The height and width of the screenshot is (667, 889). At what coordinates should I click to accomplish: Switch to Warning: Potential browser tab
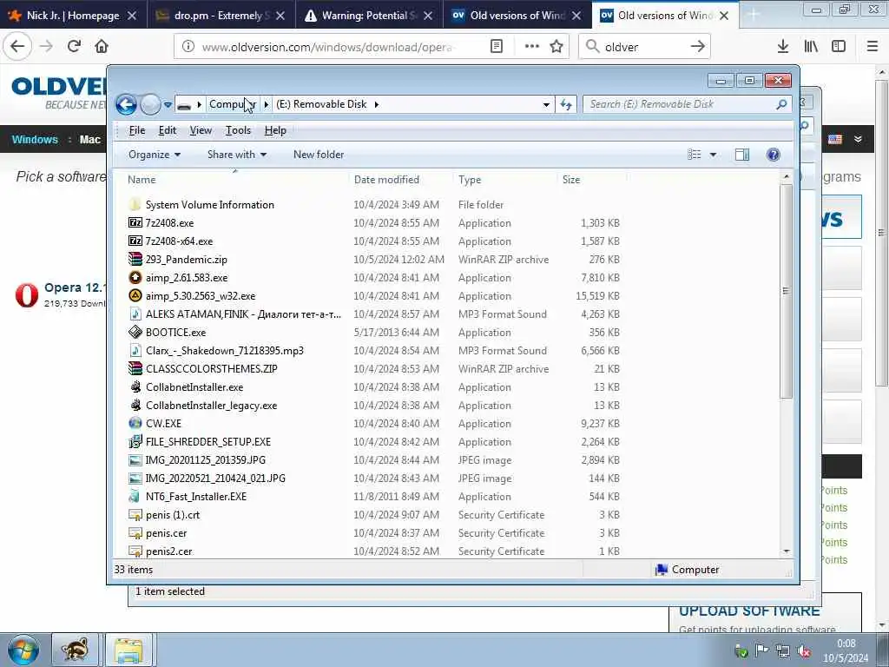click(368, 16)
